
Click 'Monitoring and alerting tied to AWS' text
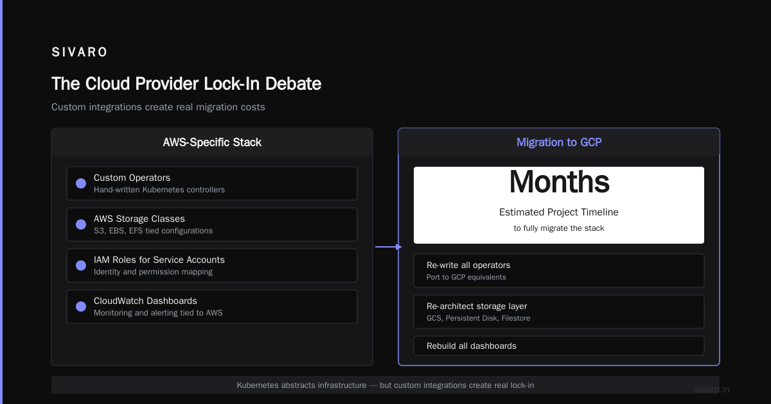pyautogui.click(x=158, y=313)
